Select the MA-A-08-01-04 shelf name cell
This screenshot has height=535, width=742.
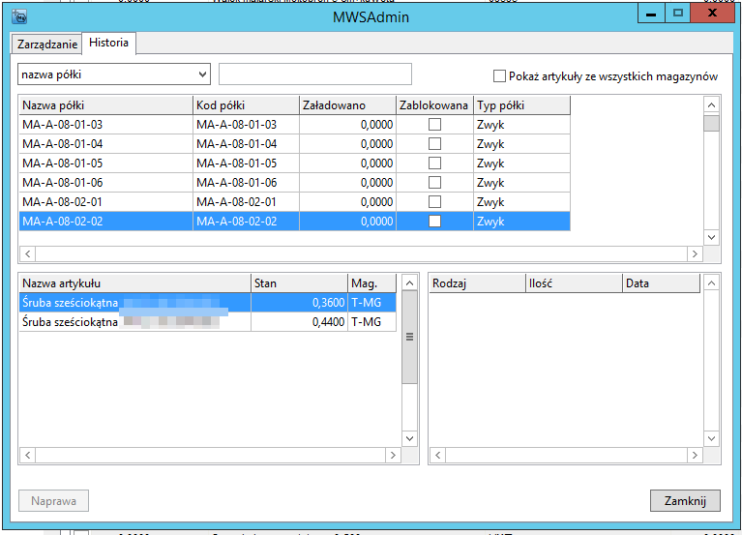pyautogui.click(x=105, y=144)
